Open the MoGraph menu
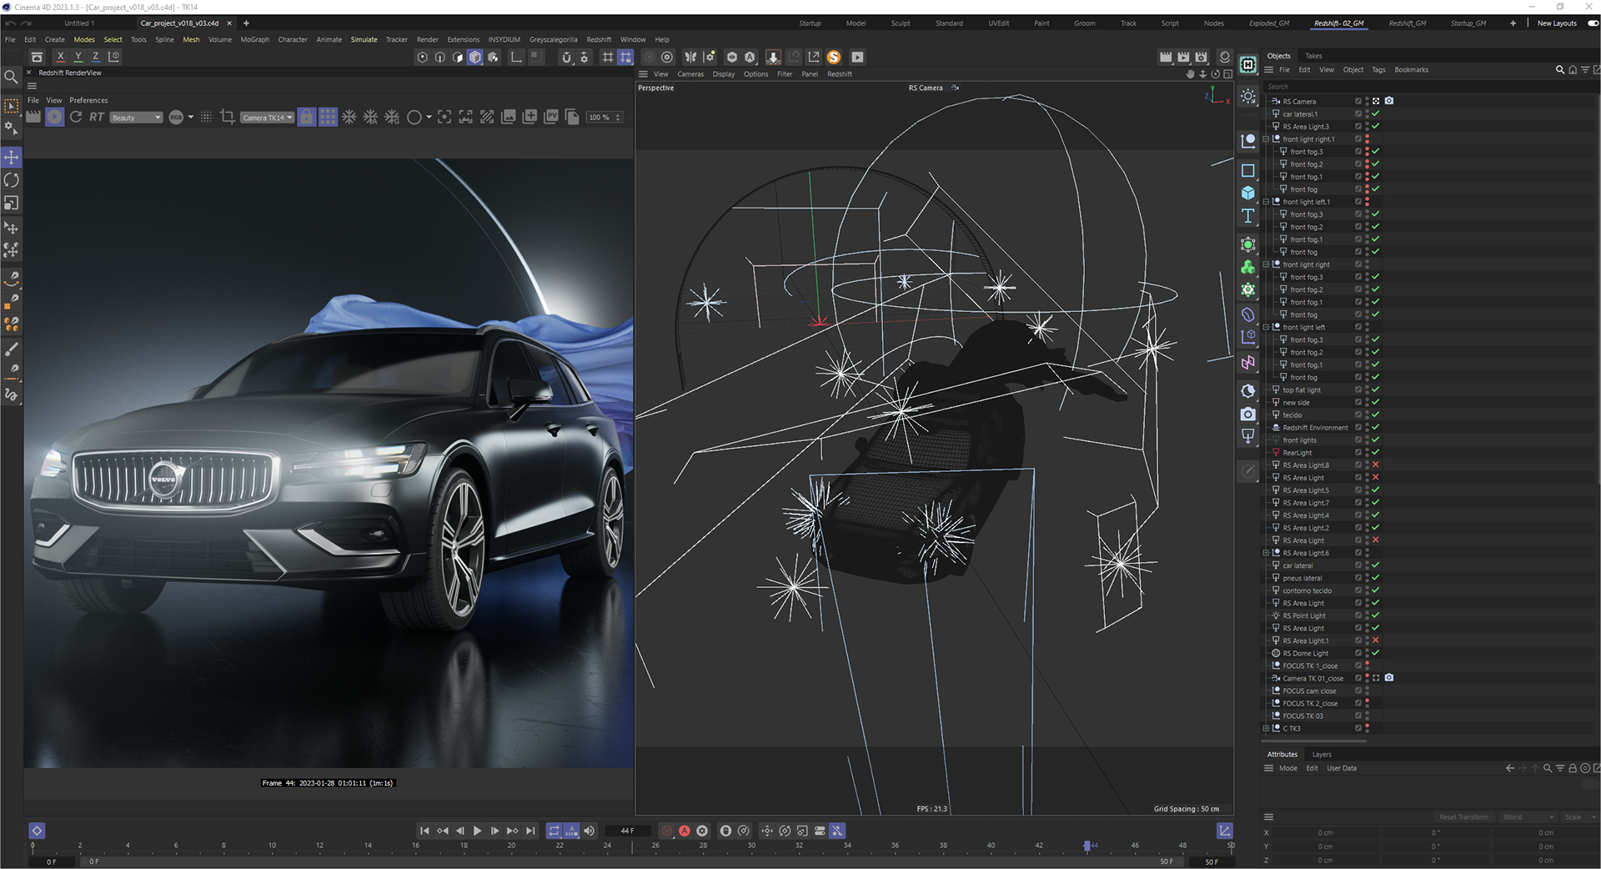Screen dimensions: 1601x869 pos(254,39)
